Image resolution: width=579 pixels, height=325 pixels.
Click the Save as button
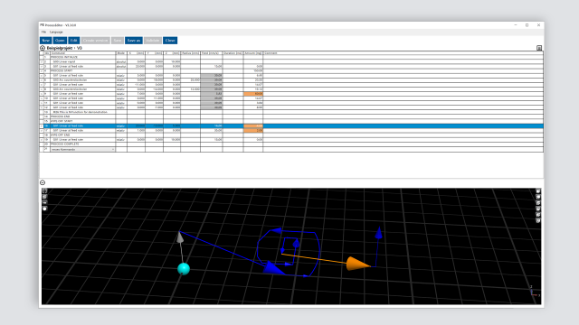[x=134, y=41]
